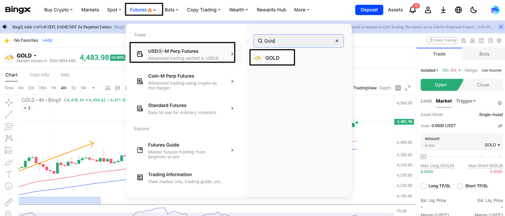Image resolution: width=505 pixels, height=216 pixels.
Task: Select the text tool in chart toolbar
Action: [x=9, y=174]
